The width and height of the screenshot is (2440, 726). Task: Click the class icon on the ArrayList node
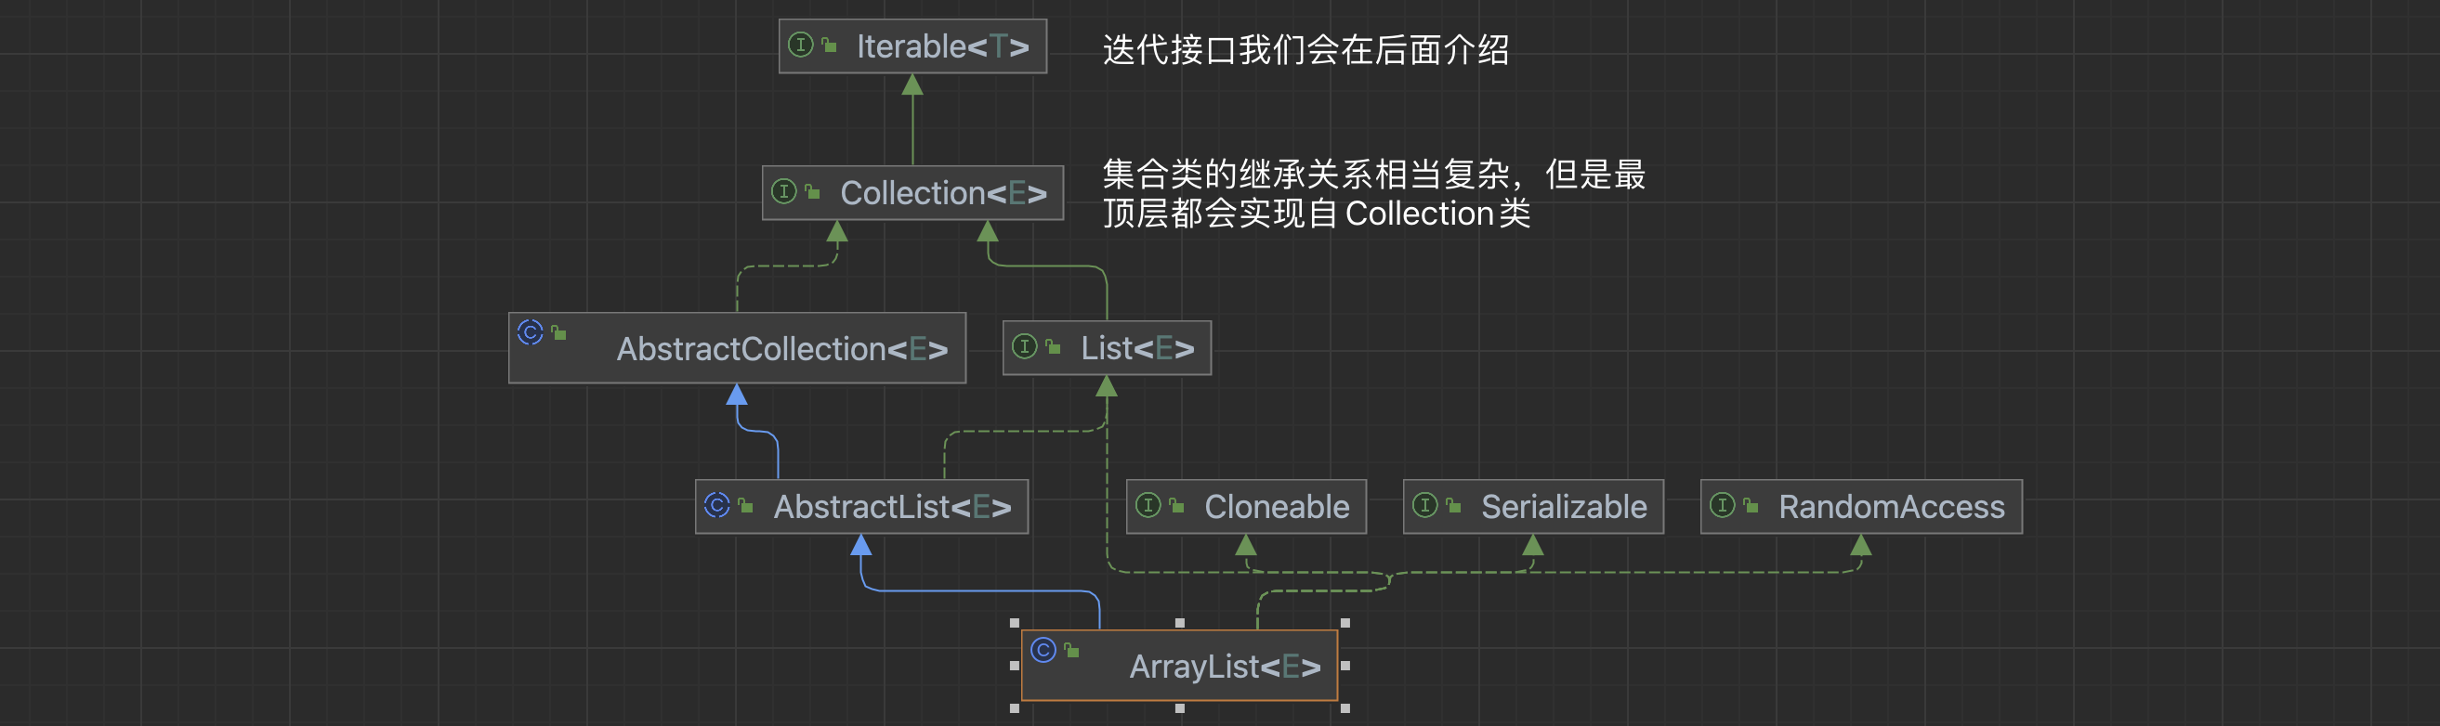(1043, 650)
